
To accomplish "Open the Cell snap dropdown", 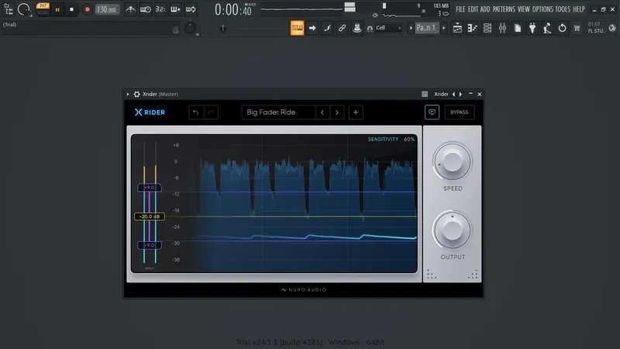I will coord(388,28).
